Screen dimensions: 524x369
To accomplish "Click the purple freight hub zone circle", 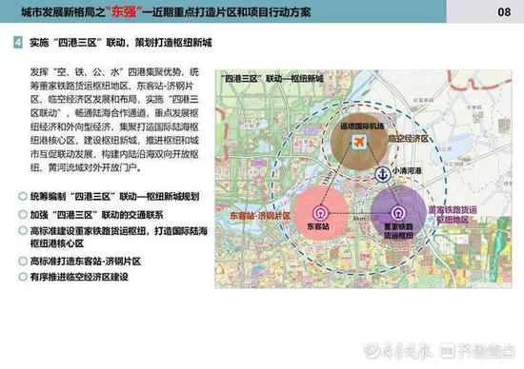I will coord(398,214).
